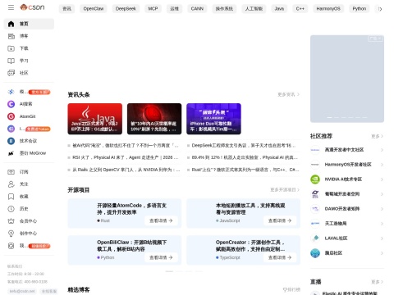This screenshot has width=394, height=295.
Task: Click active carousel dot under open-source projects
Action: (169, 271)
